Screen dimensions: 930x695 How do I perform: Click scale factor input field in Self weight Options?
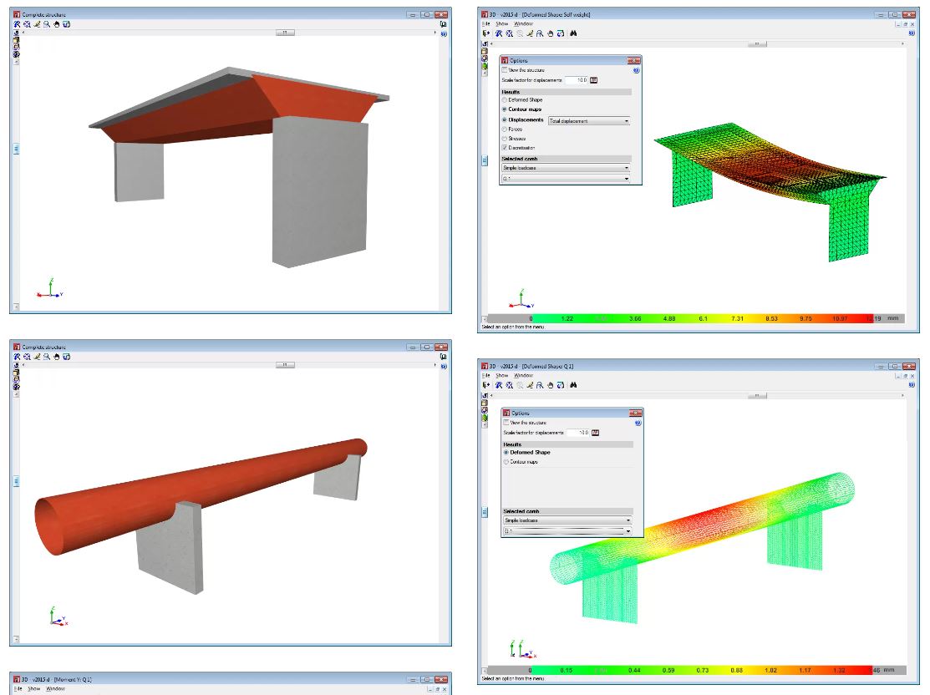[577, 80]
